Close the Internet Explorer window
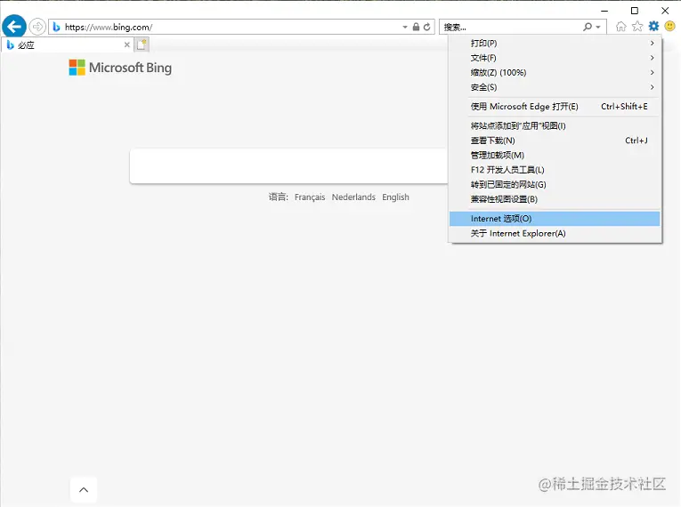The image size is (681, 507). tap(665, 11)
